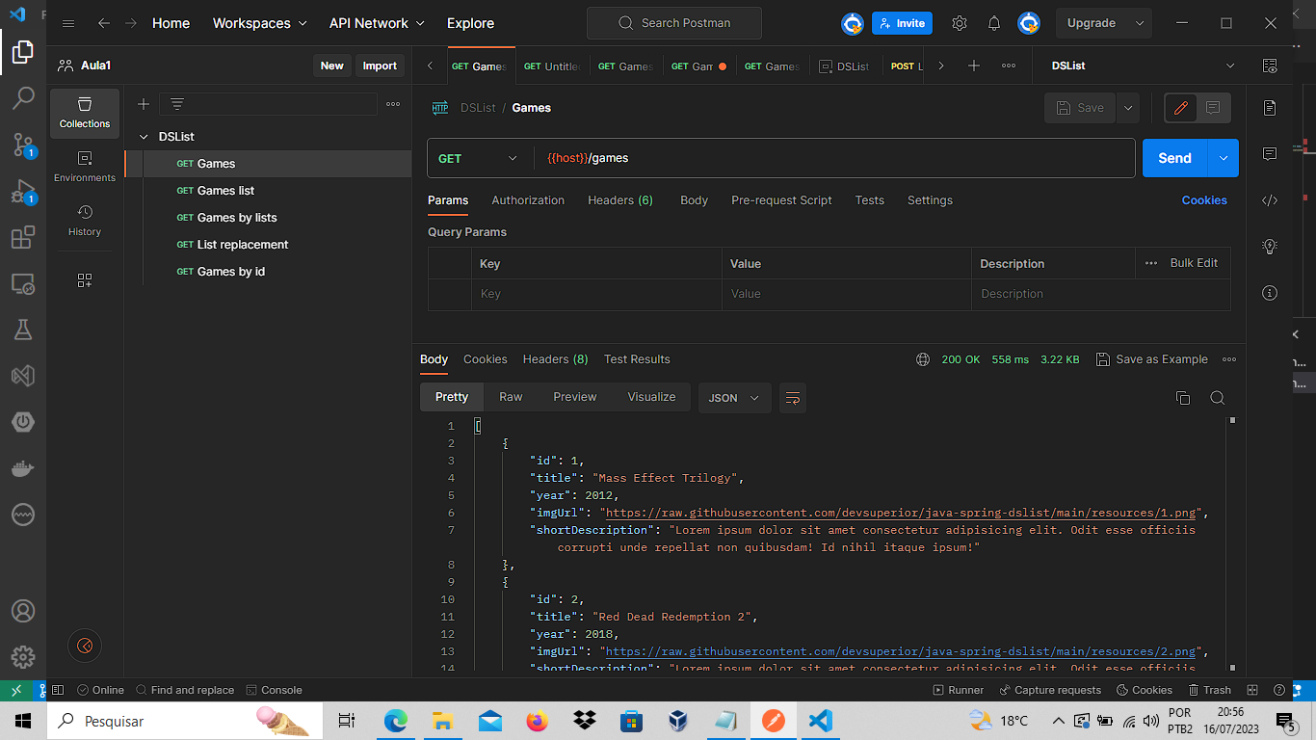1316x740 pixels.
Task: Click the {{host}}/games URL field
Action: point(674,157)
